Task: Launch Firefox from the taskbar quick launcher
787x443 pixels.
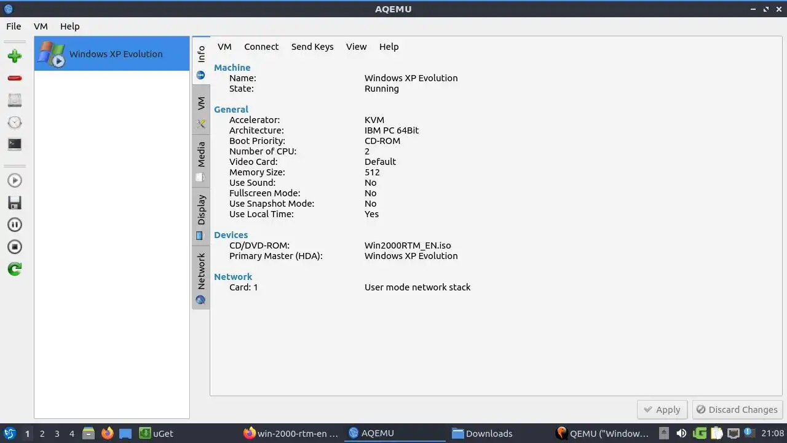Action: click(107, 433)
